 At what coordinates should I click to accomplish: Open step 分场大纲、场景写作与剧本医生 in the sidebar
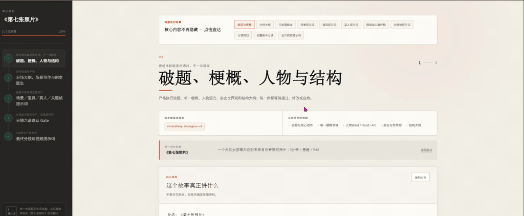[x=34, y=78]
